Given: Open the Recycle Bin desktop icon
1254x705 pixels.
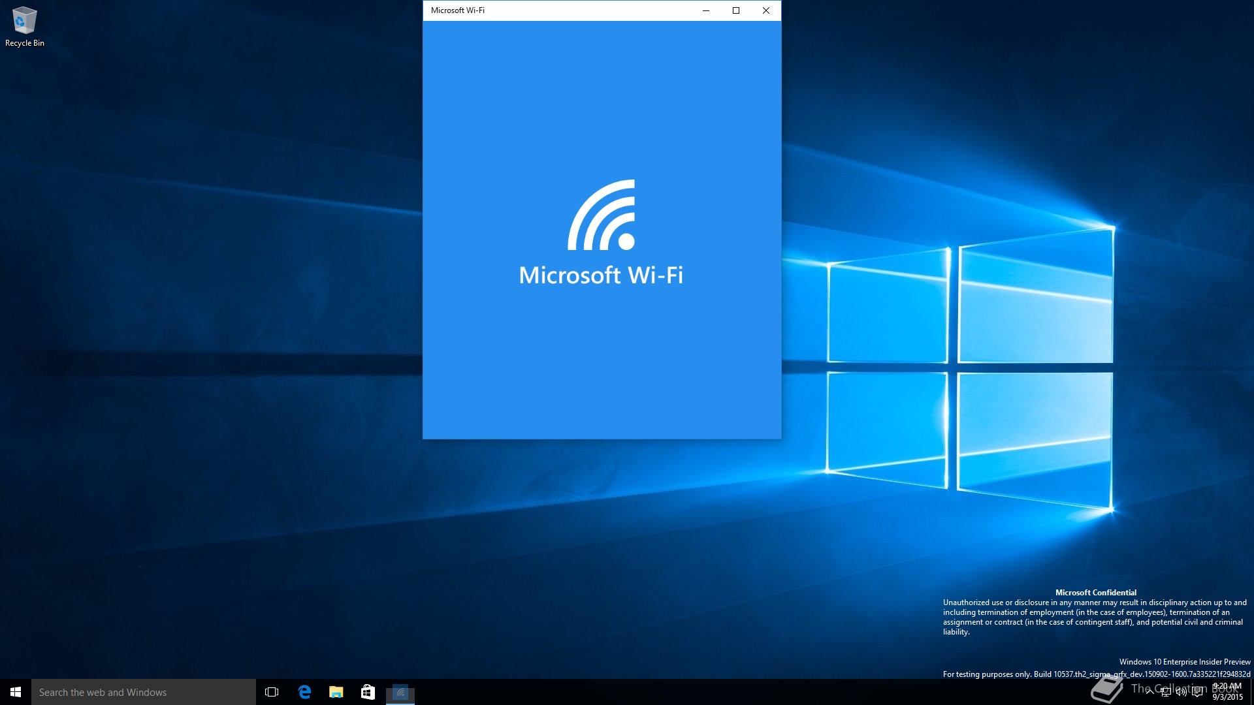Looking at the screenshot, I should (x=25, y=27).
